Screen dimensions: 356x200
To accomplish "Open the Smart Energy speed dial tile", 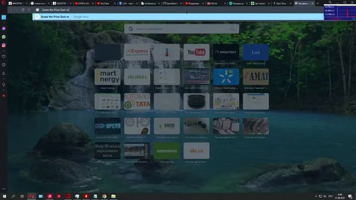I will pyautogui.click(x=107, y=77).
